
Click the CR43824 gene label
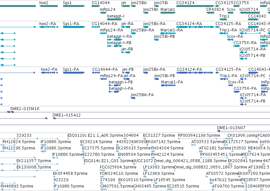coord(215,9)
